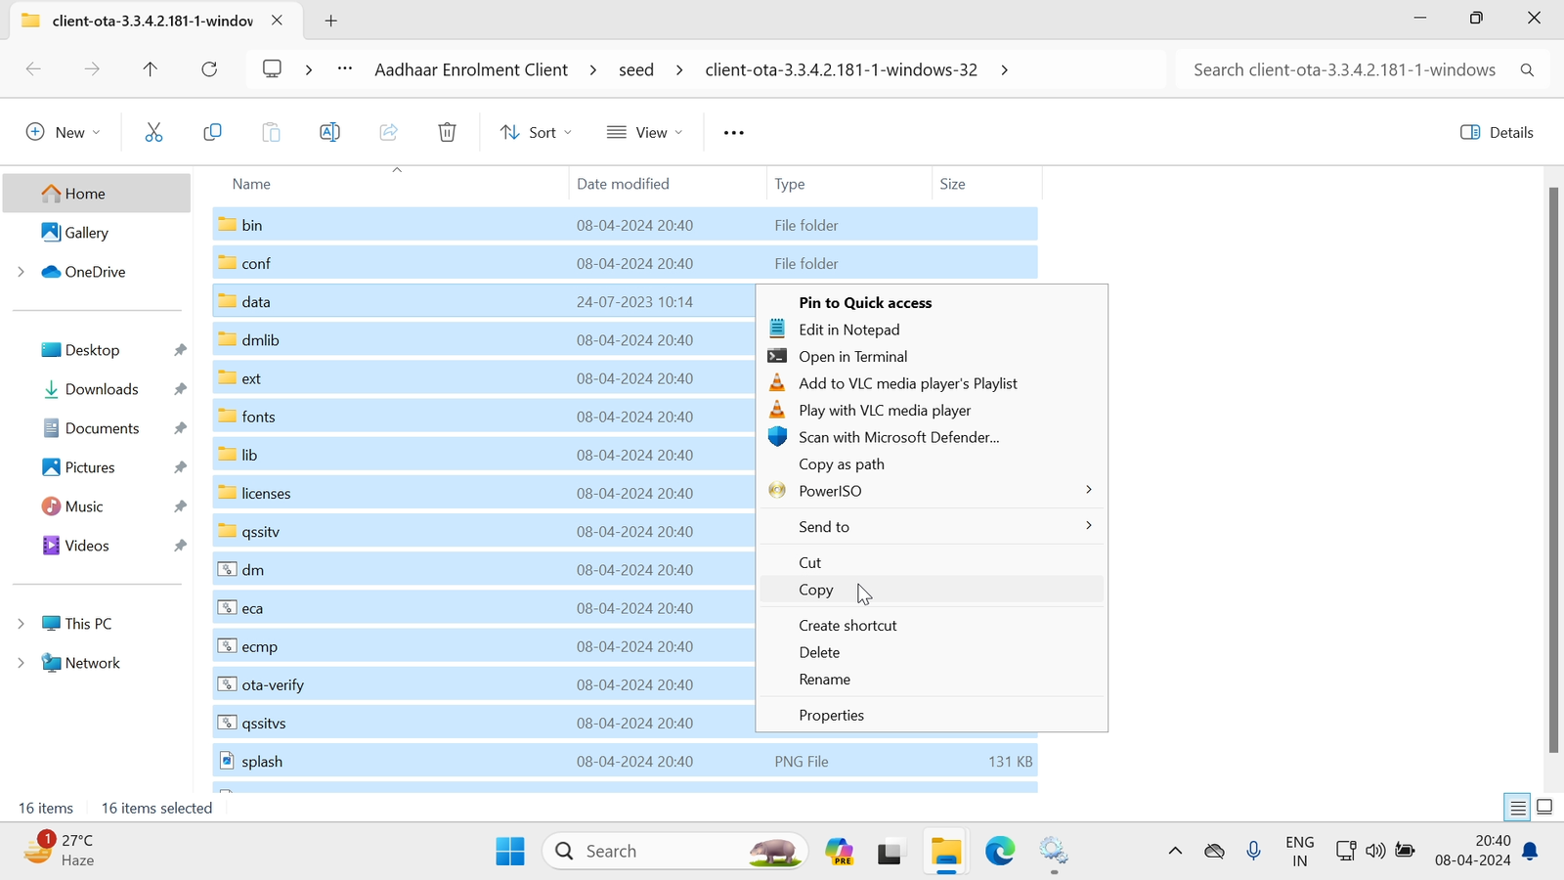Screen dimensions: 1564x880
Task: Switch to details list view layout
Action: pyautogui.click(x=1518, y=808)
